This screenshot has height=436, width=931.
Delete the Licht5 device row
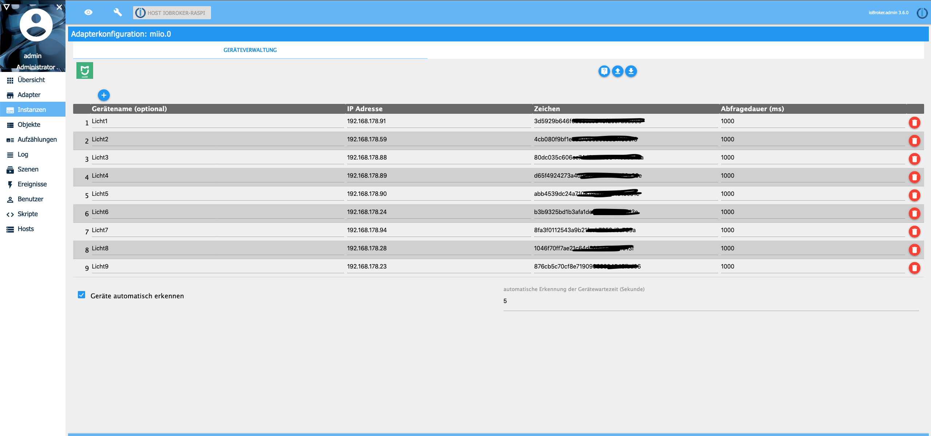pyautogui.click(x=914, y=195)
